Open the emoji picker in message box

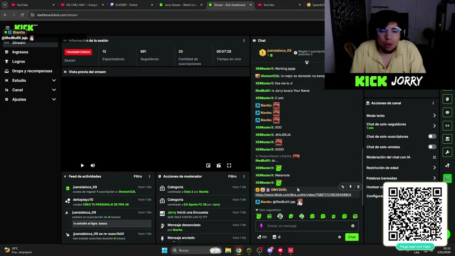click(353, 226)
